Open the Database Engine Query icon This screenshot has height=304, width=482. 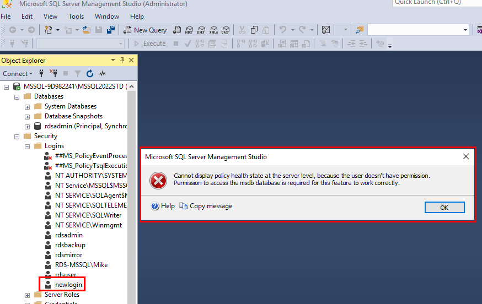(177, 30)
